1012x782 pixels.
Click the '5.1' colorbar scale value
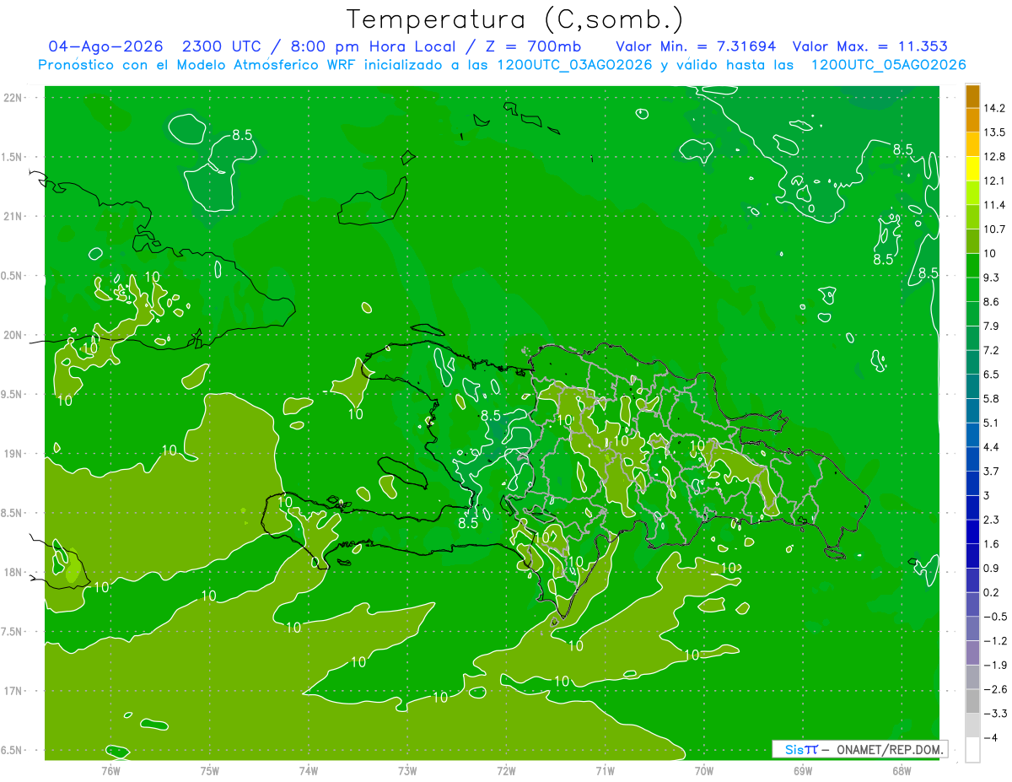pos(992,423)
